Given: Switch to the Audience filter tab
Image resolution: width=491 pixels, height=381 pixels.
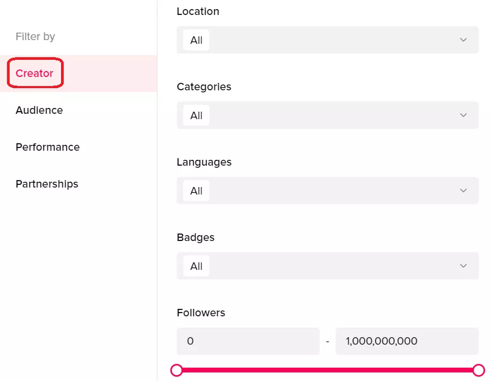Looking at the screenshot, I should coord(39,111).
